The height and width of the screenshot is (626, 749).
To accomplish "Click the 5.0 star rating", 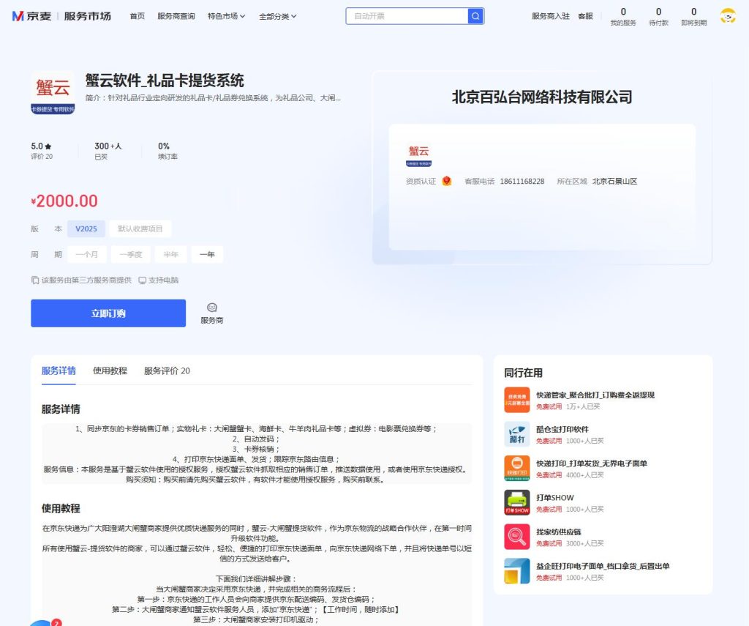I will [x=42, y=146].
